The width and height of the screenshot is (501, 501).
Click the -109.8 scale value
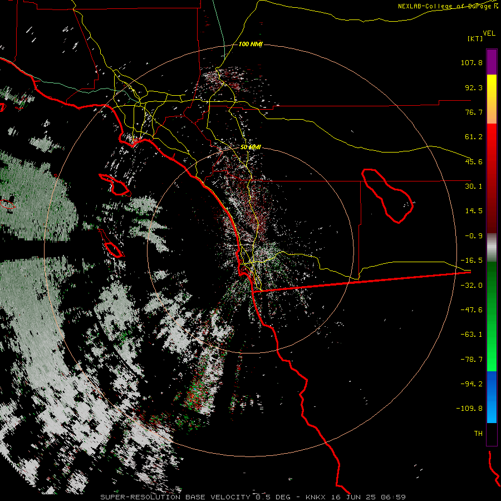click(469, 409)
